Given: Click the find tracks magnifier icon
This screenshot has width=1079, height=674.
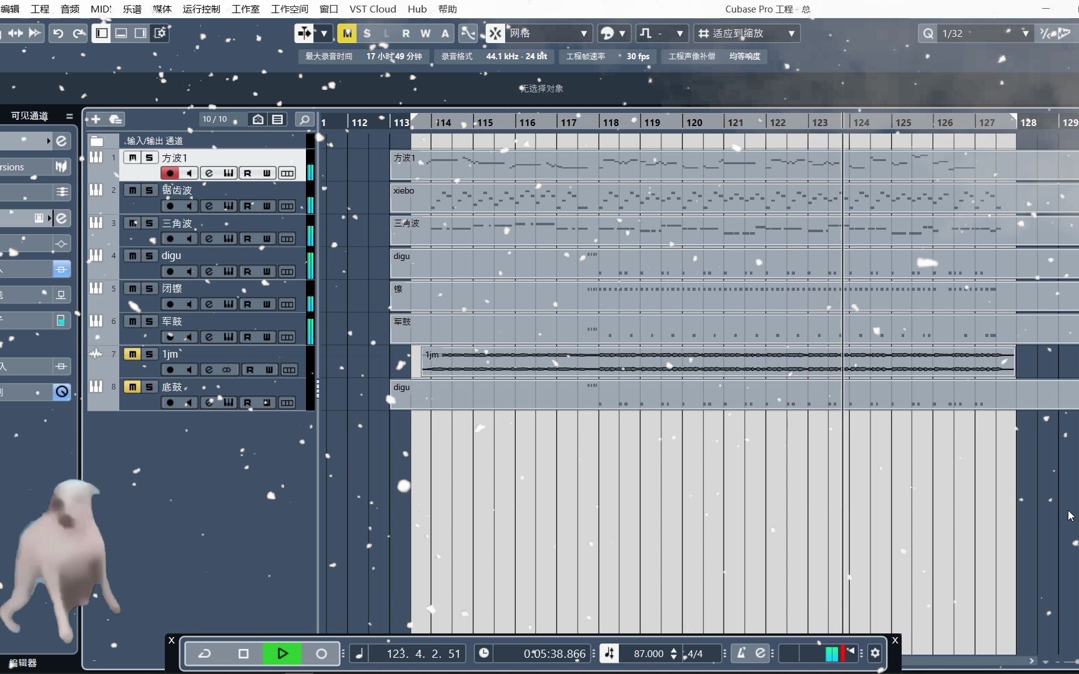Looking at the screenshot, I should click(x=304, y=119).
